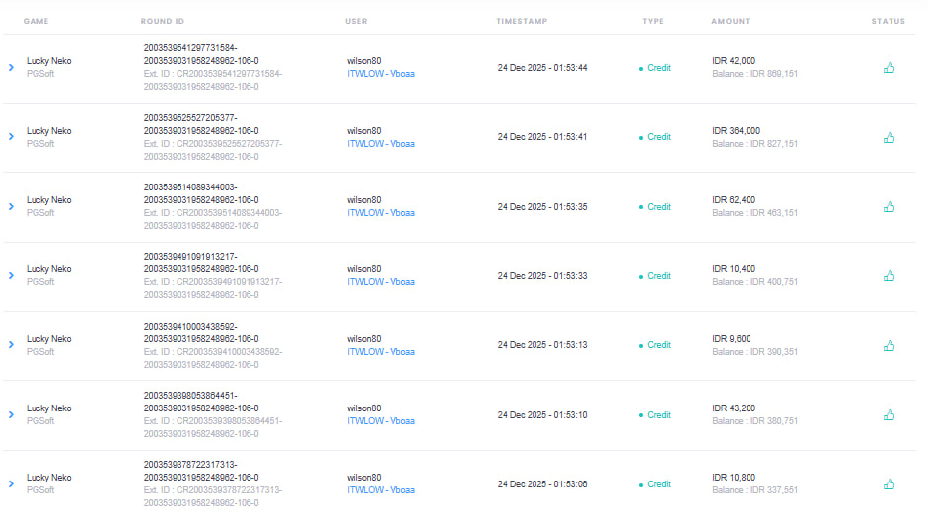The height and width of the screenshot is (519, 928).
Task: Expand the row timestamped 01:53:44
Action: pos(12,68)
